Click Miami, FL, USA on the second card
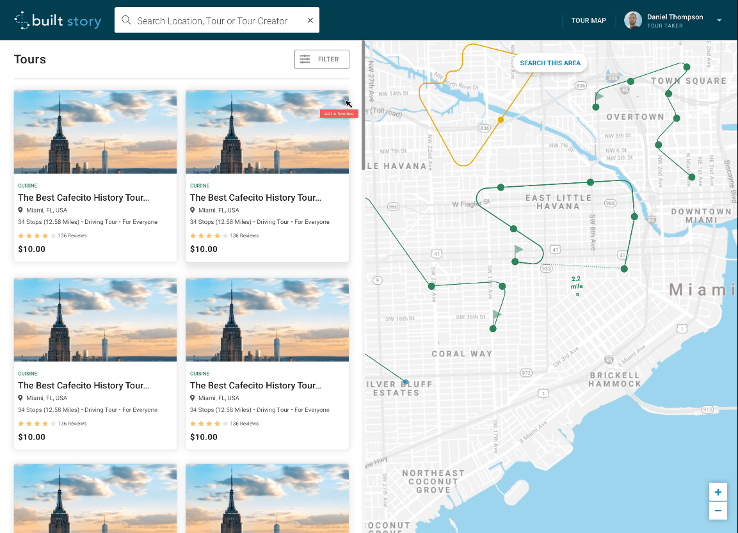The image size is (738, 533). pyautogui.click(x=219, y=211)
